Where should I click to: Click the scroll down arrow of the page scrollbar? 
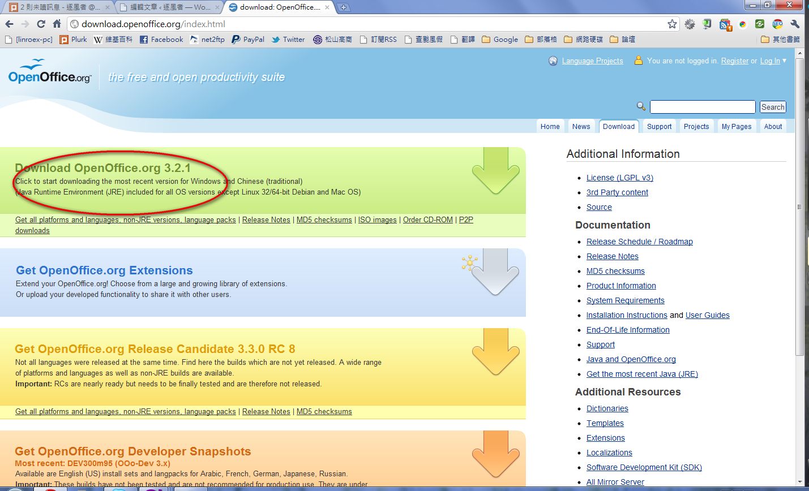tap(800, 482)
